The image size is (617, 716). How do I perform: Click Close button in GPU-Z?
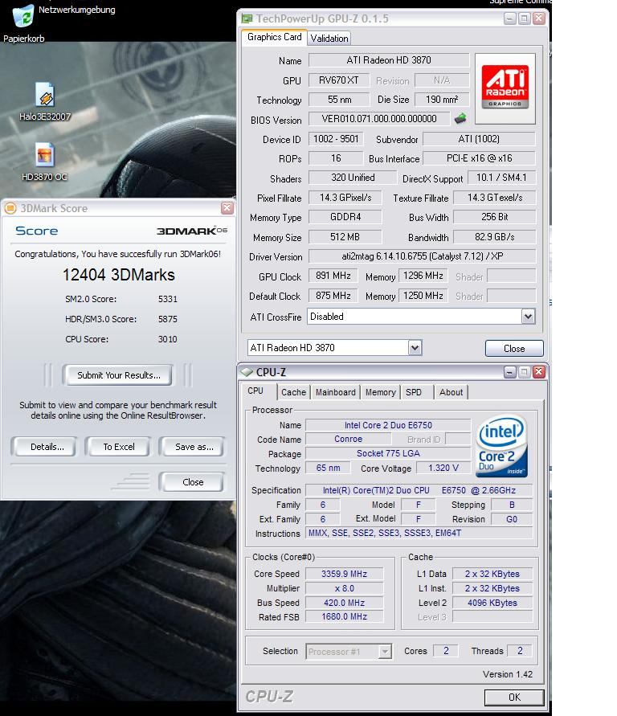514,349
